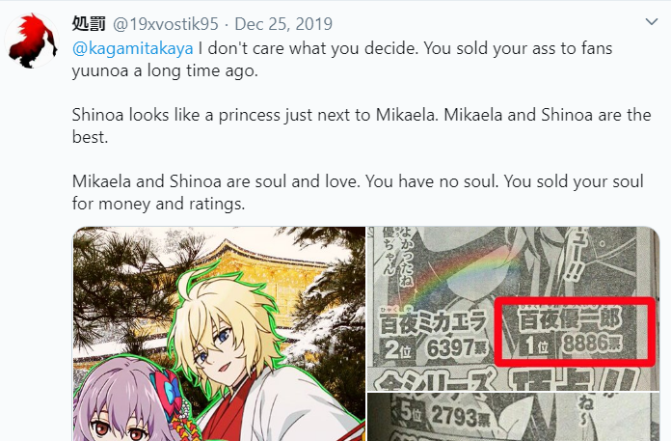Open the Dec 25, 2019 timestamp

(x=283, y=24)
